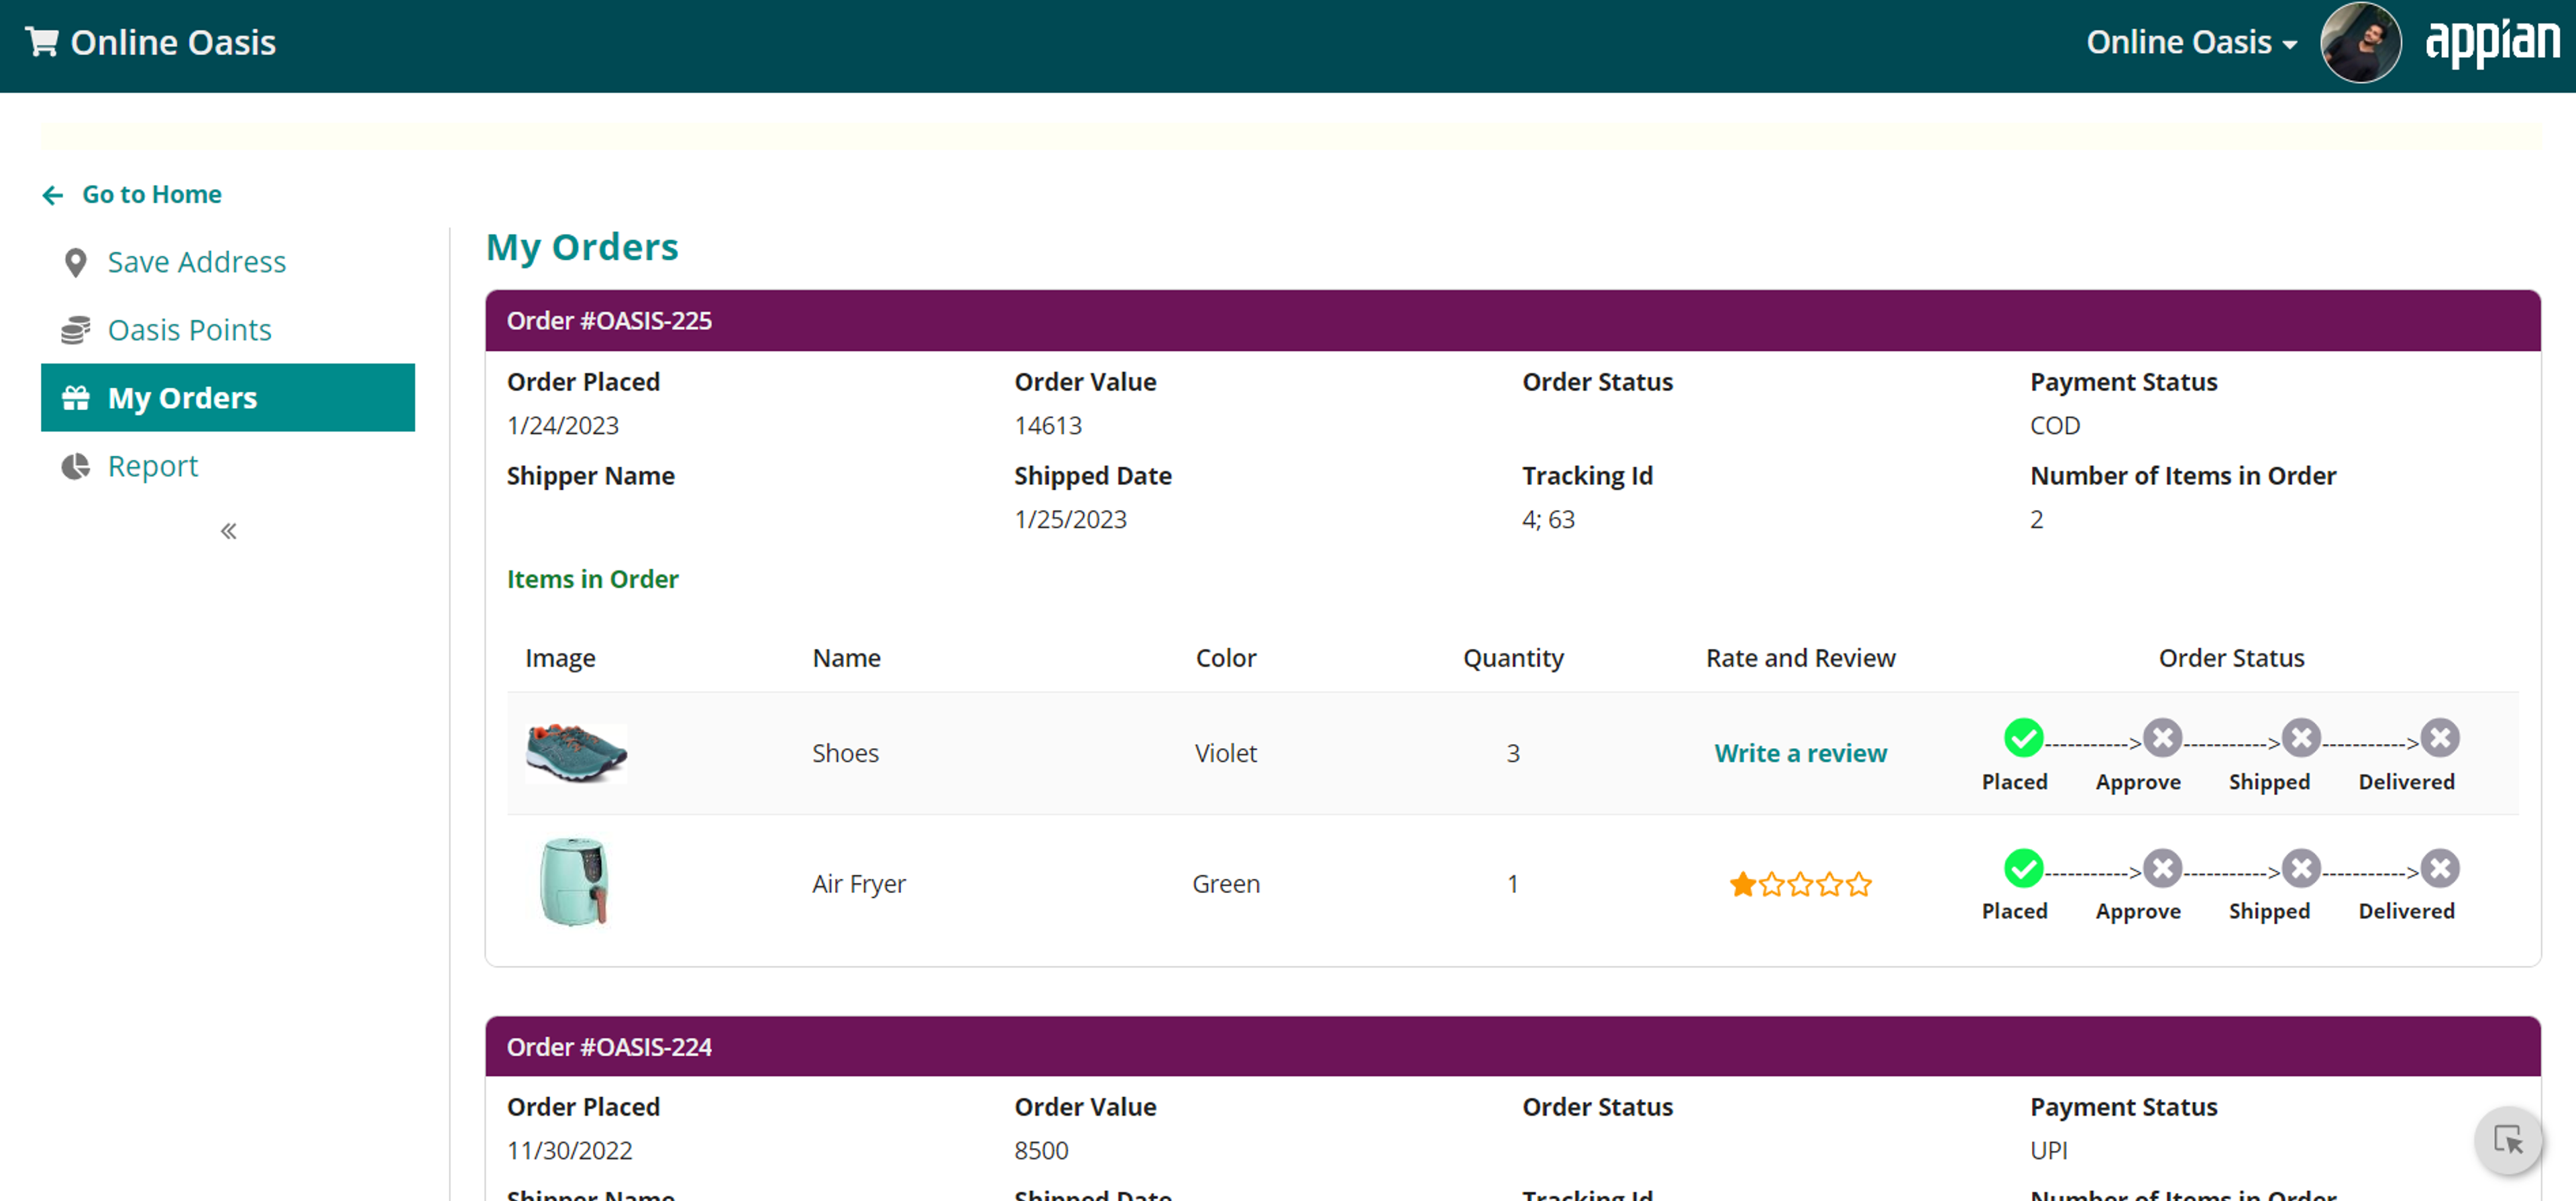Click the Air Fryer product name
This screenshot has height=1201, width=2576.
pos(859,884)
